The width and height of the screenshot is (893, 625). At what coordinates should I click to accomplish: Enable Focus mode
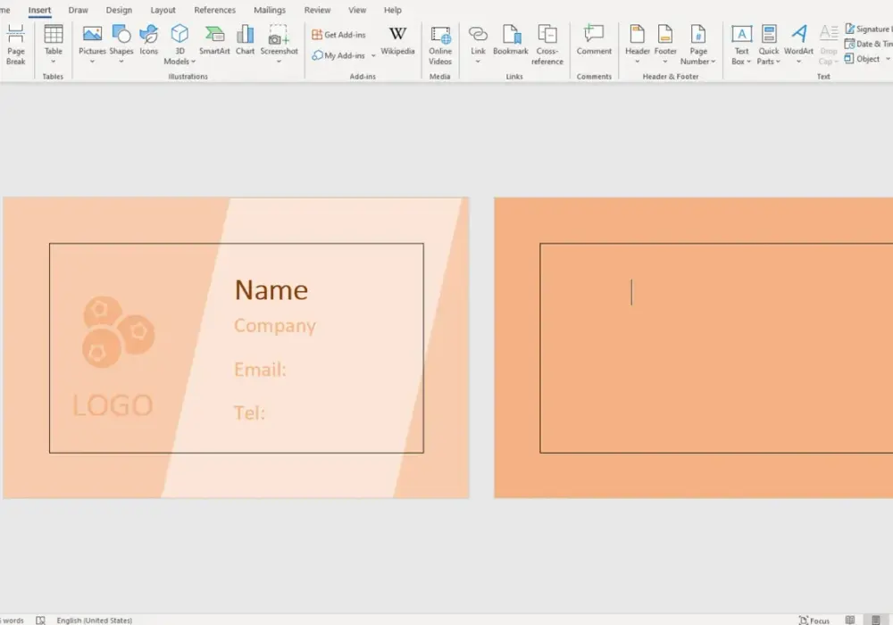tap(814, 621)
